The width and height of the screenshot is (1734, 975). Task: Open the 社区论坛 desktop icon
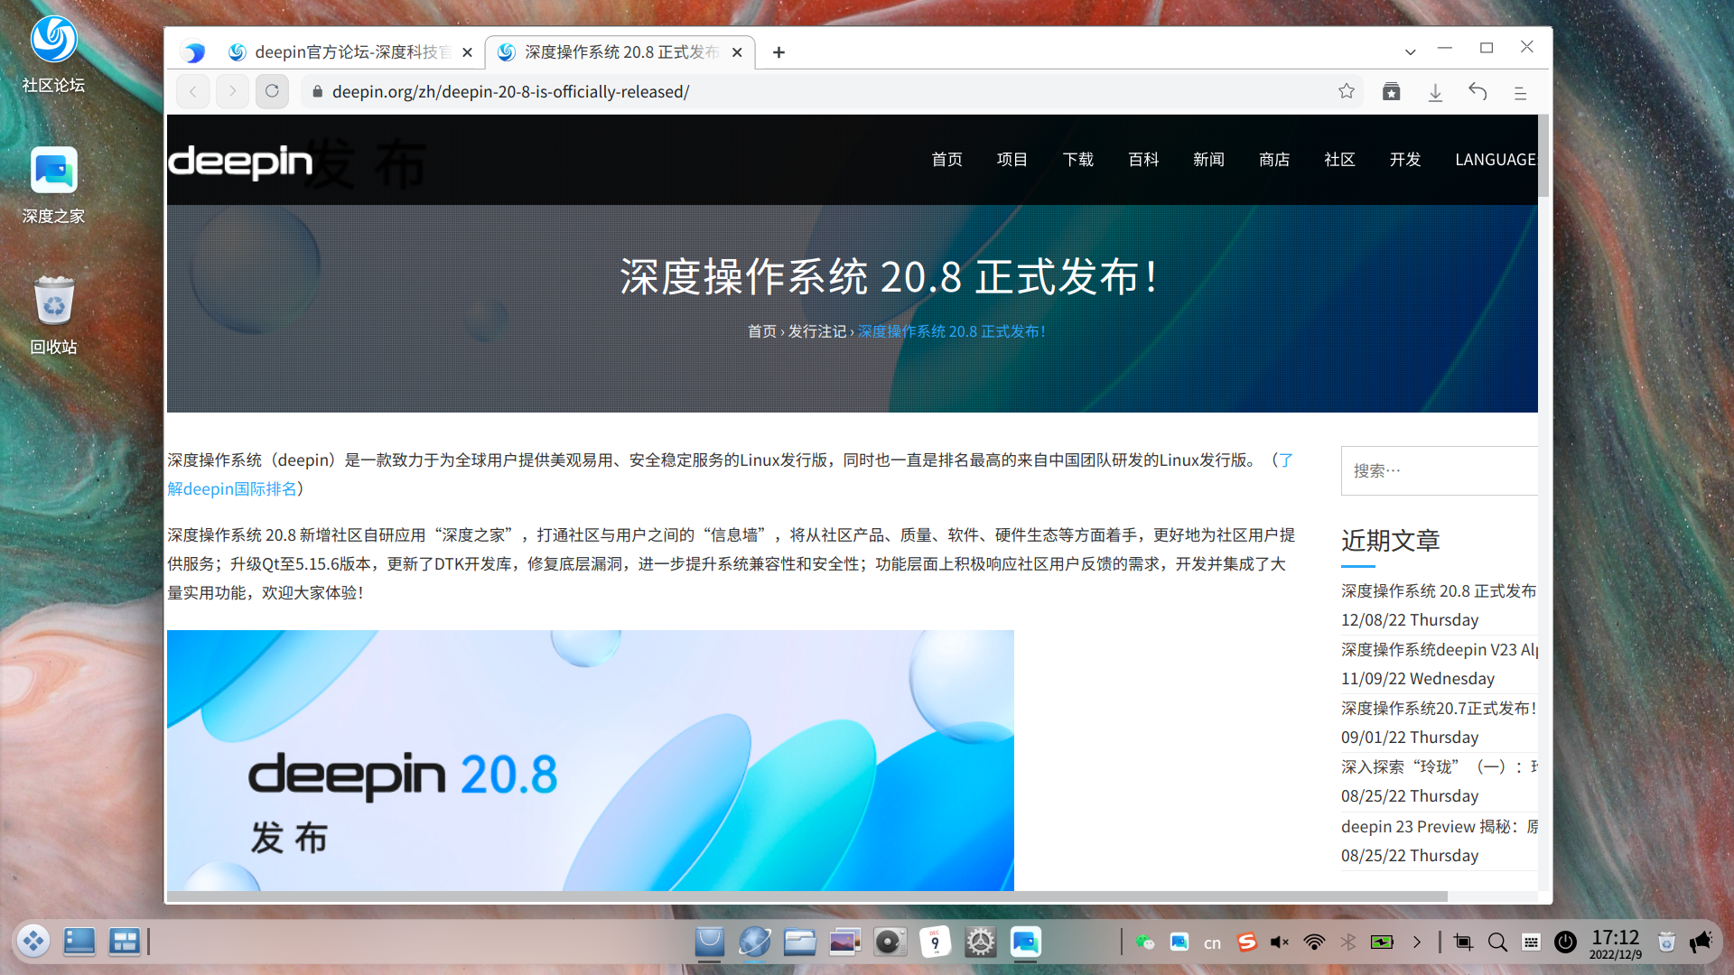(53, 54)
